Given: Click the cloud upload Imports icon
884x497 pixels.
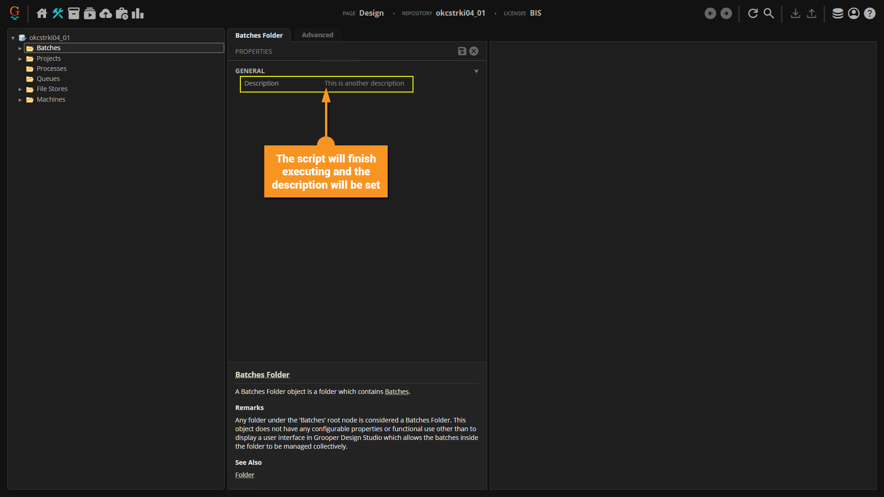Looking at the screenshot, I should tap(106, 13).
